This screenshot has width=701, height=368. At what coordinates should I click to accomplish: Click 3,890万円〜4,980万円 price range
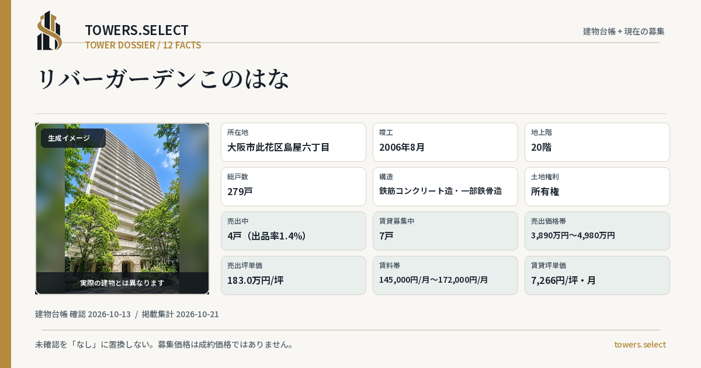573,235
